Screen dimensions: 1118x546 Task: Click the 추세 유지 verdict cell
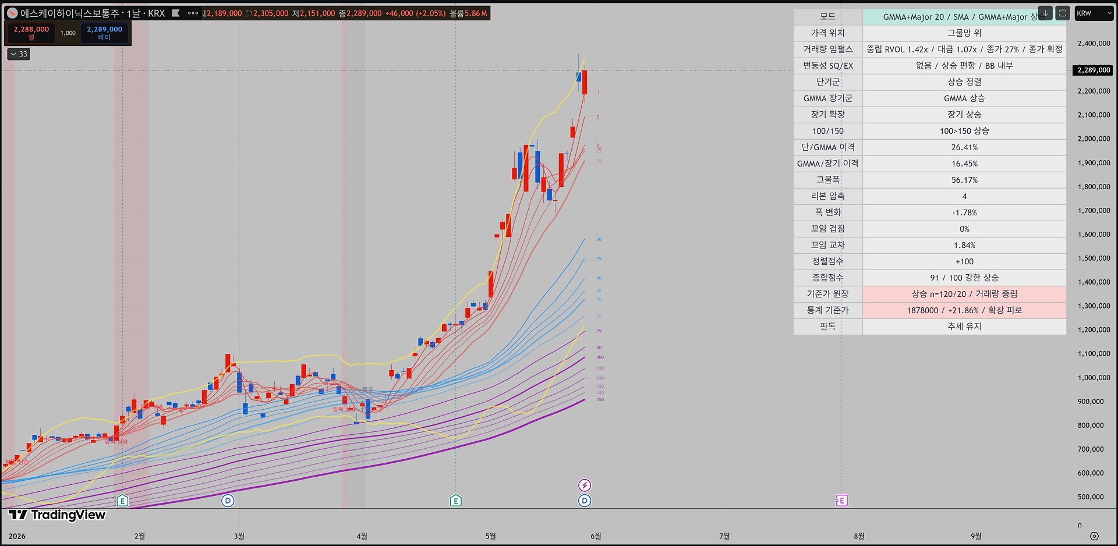coord(964,327)
